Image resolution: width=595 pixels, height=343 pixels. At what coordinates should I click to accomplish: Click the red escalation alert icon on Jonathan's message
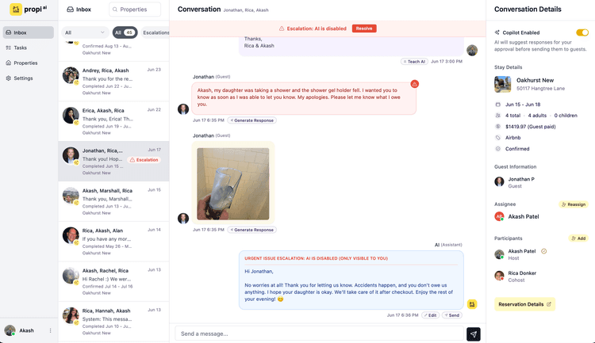coord(414,84)
